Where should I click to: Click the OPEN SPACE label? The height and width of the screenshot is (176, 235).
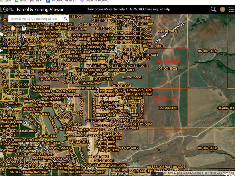tap(53, 99)
